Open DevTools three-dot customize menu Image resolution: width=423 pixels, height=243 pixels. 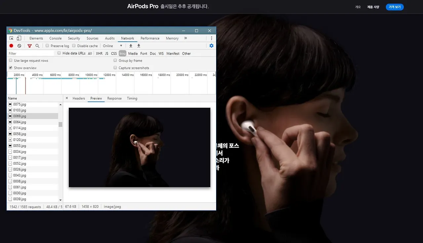pyautogui.click(x=211, y=38)
